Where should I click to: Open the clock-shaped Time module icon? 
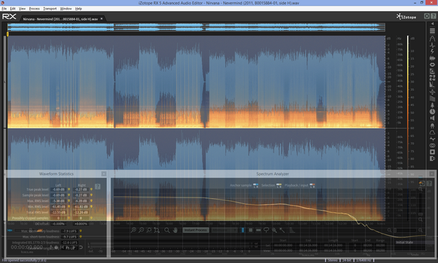pos(432,112)
